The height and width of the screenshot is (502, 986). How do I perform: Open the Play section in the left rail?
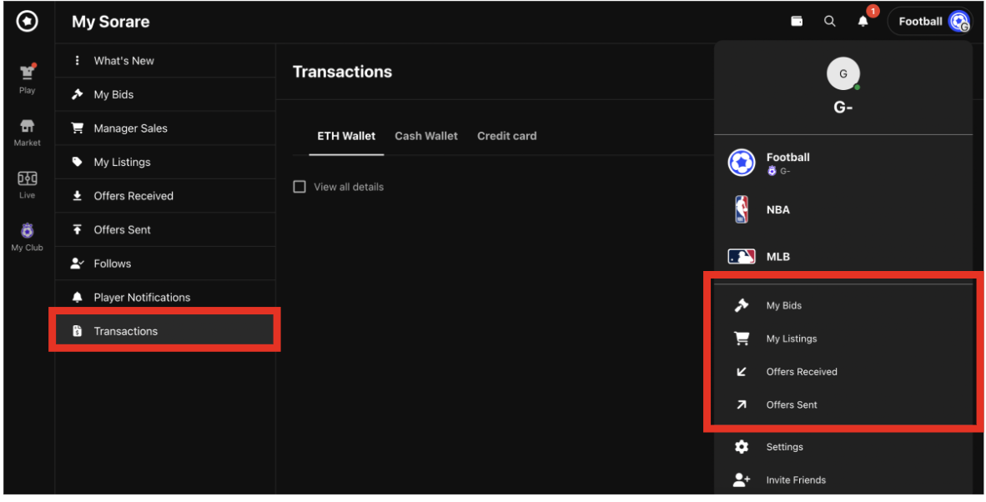pyautogui.click(x=27, y=78)
